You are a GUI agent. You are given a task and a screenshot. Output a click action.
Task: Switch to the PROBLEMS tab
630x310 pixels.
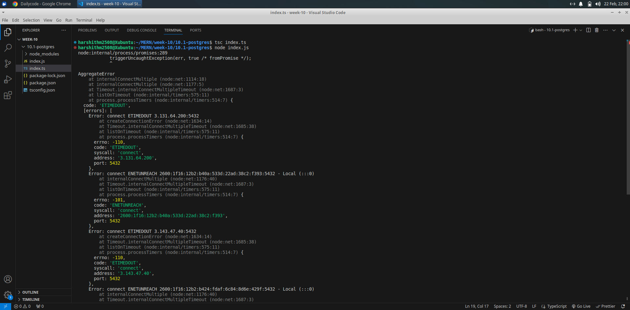click(87, 30)
